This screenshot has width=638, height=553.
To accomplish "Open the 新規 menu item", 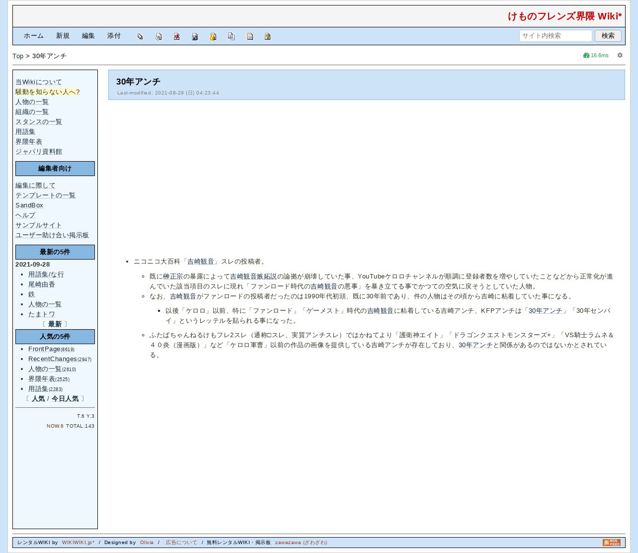I will 63,36.
